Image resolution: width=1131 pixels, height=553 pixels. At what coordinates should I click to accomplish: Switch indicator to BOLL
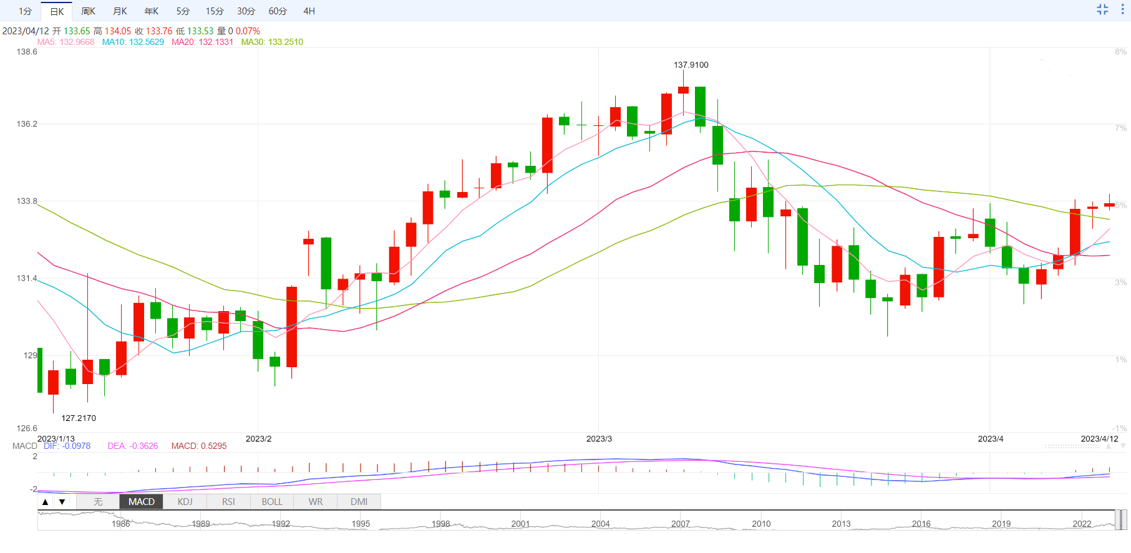(272, 502)
